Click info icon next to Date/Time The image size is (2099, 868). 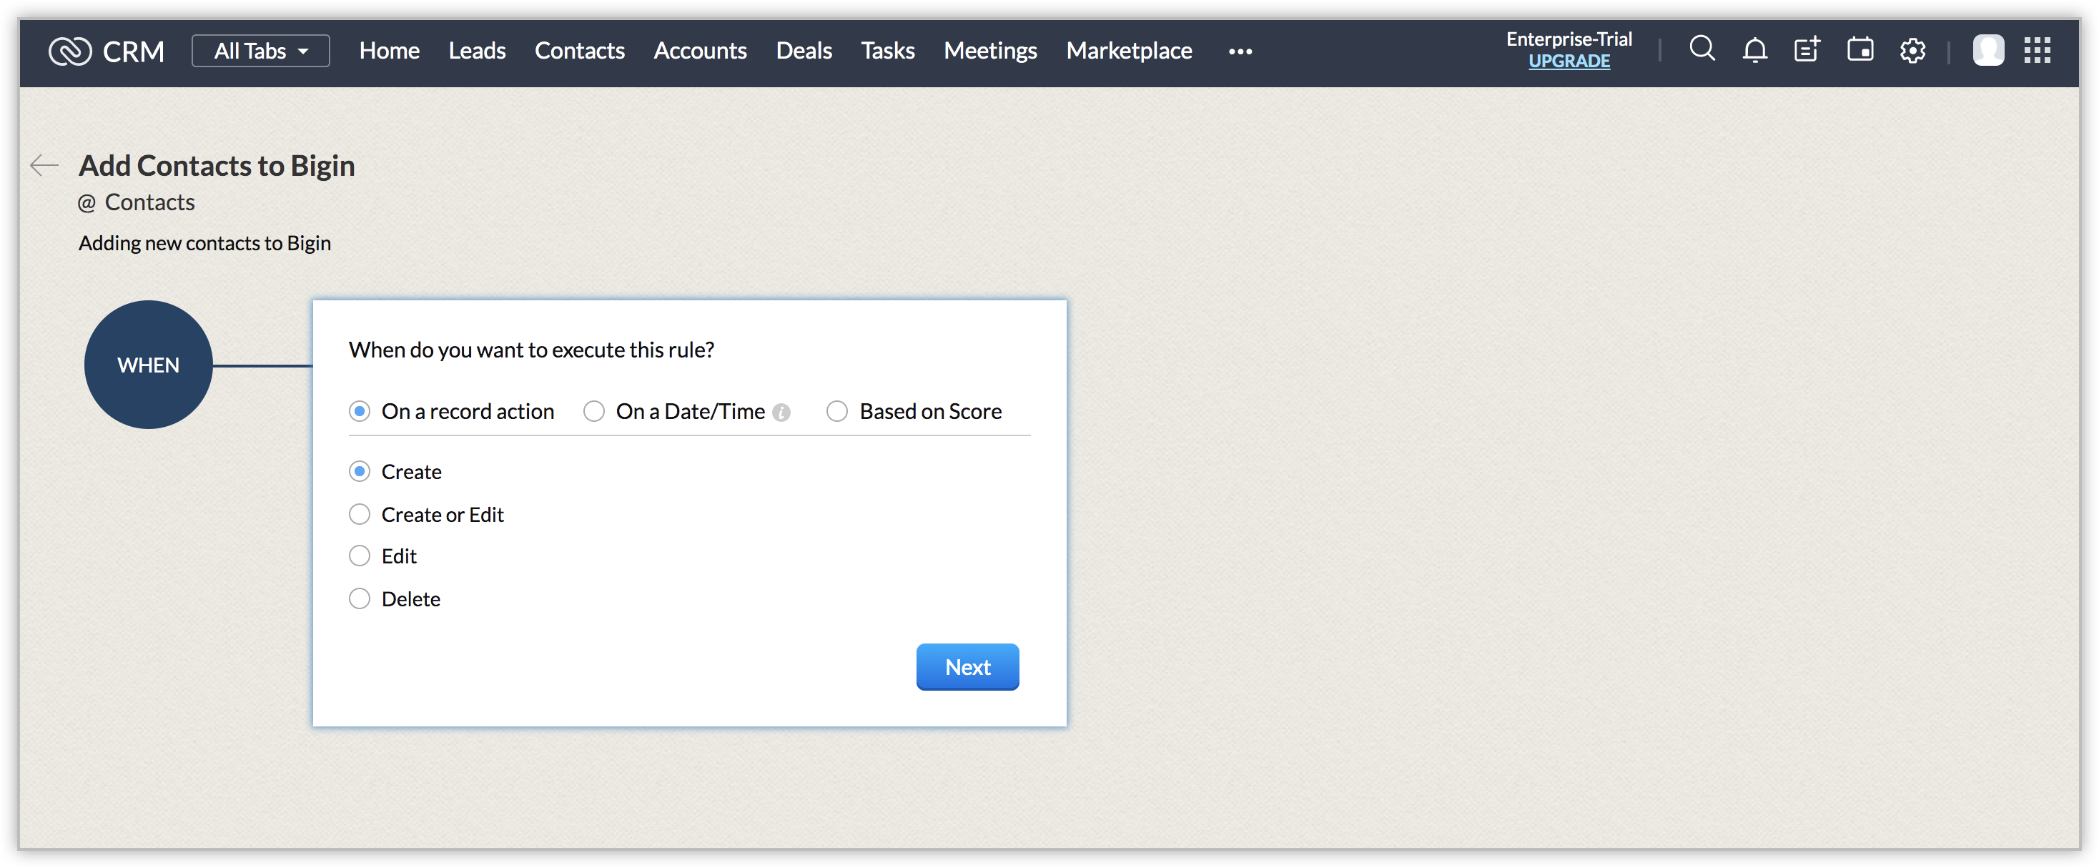781,413
